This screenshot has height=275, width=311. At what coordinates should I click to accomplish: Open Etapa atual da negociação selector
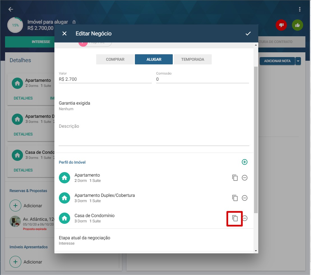[154, 240]
